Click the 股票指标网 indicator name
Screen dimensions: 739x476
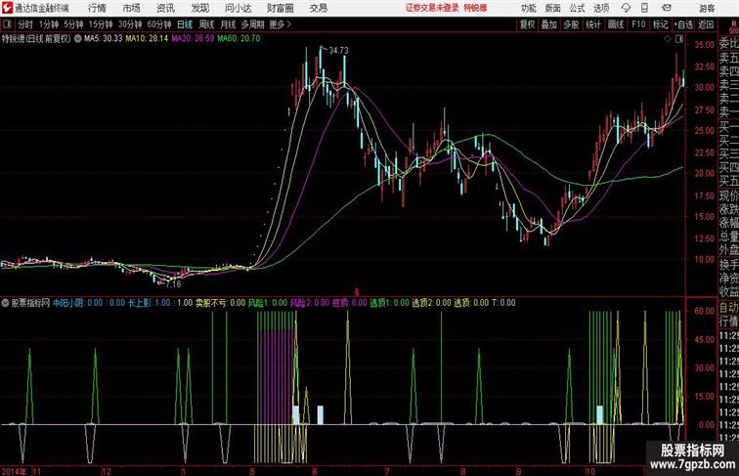click(30, 303)
